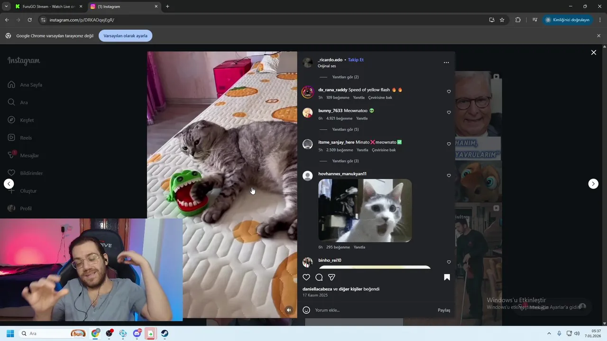Open taskbar volume speaker icon

(577, 333)
